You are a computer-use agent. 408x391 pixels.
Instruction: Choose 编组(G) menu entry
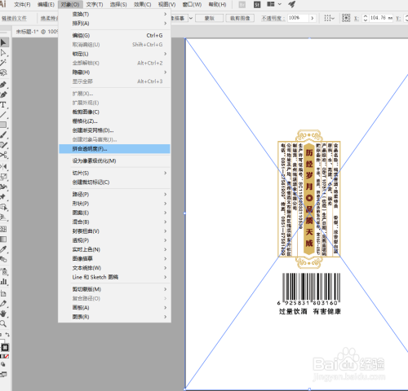[114, 35]
